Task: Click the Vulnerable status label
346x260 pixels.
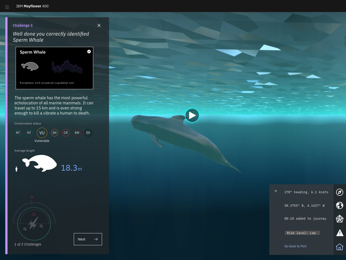Action: [x=42, y=141]
